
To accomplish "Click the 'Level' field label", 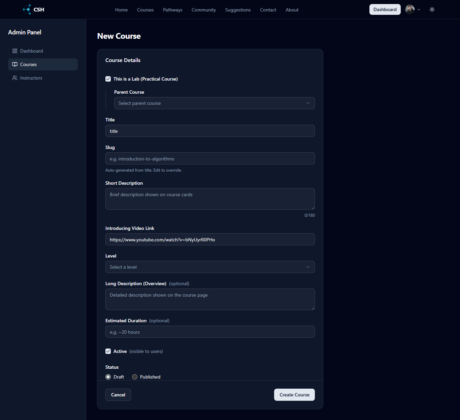I will (x=111, y=256).
